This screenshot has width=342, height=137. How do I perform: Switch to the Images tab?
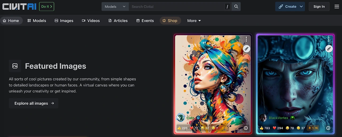64,21
